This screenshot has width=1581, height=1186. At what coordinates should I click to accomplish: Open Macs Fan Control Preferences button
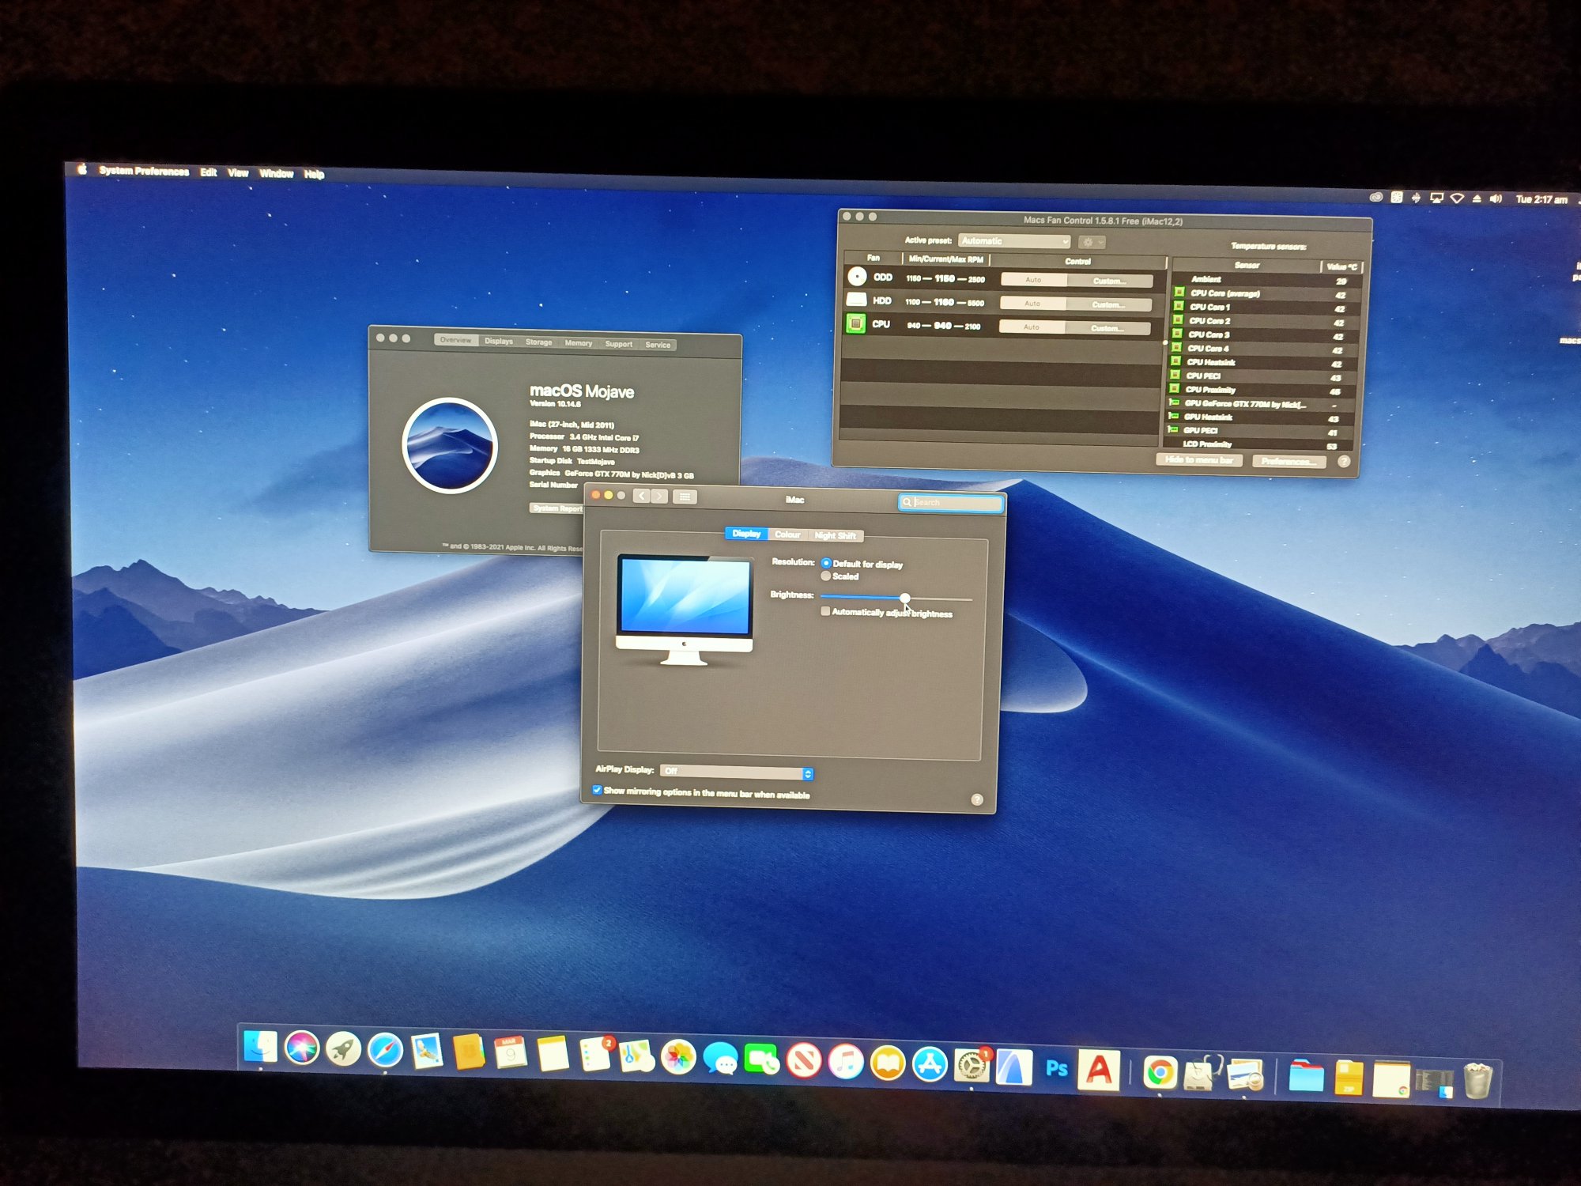(1289, 462)
